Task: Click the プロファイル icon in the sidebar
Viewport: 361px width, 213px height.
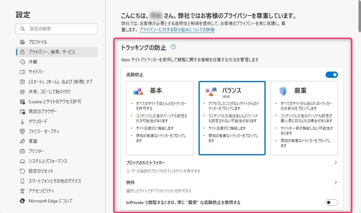Action: tap(22, 42)
